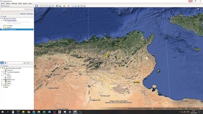Screen dimensions: 203x114
Task: Start the Record a Tour tool
Action: (x=53, y=6)
